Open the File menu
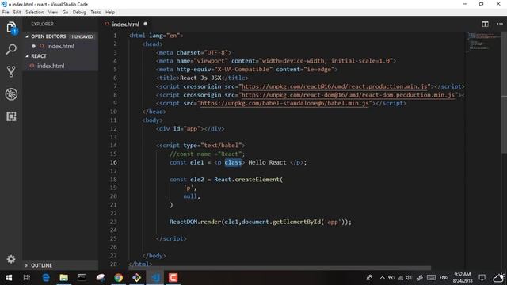The width and height of the screenshot is (507, 285). click(6, 13)
